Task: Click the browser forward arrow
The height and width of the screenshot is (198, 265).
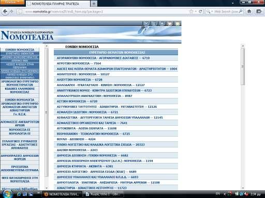Action: (x=11, y=11)
